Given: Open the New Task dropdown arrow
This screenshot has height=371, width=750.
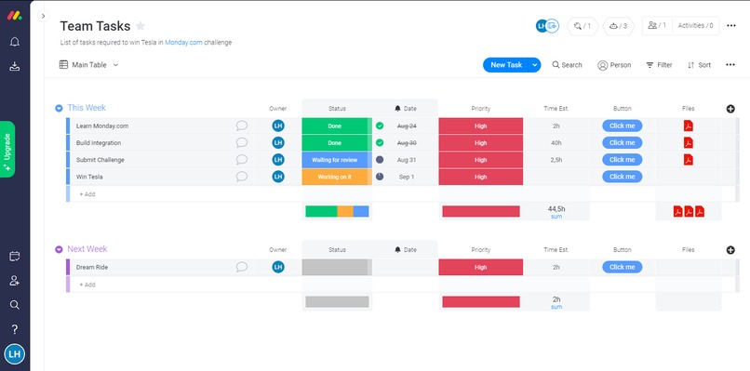Looking at the screenshot, I should pos(535,65).
